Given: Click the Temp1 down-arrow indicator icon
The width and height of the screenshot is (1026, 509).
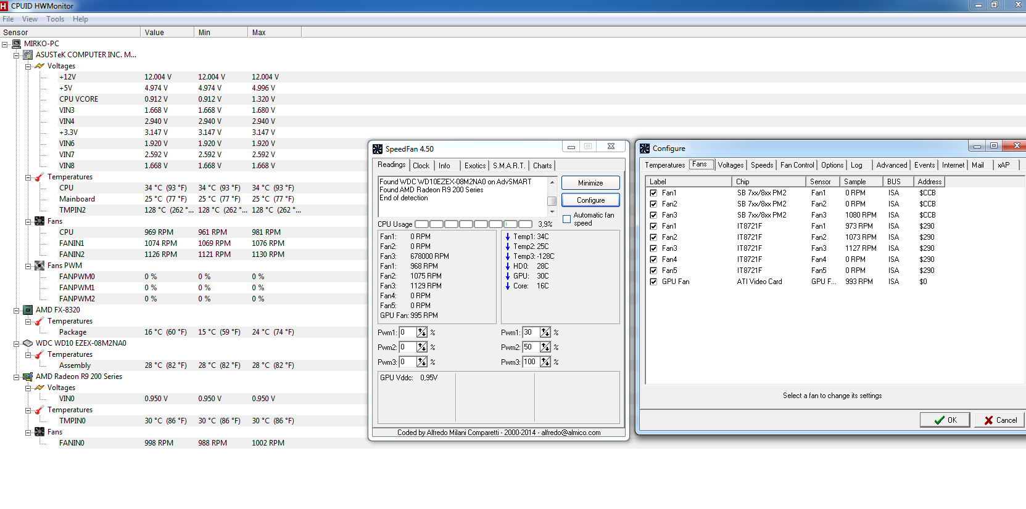Looking at the screenshot, I should pos(507,237).
